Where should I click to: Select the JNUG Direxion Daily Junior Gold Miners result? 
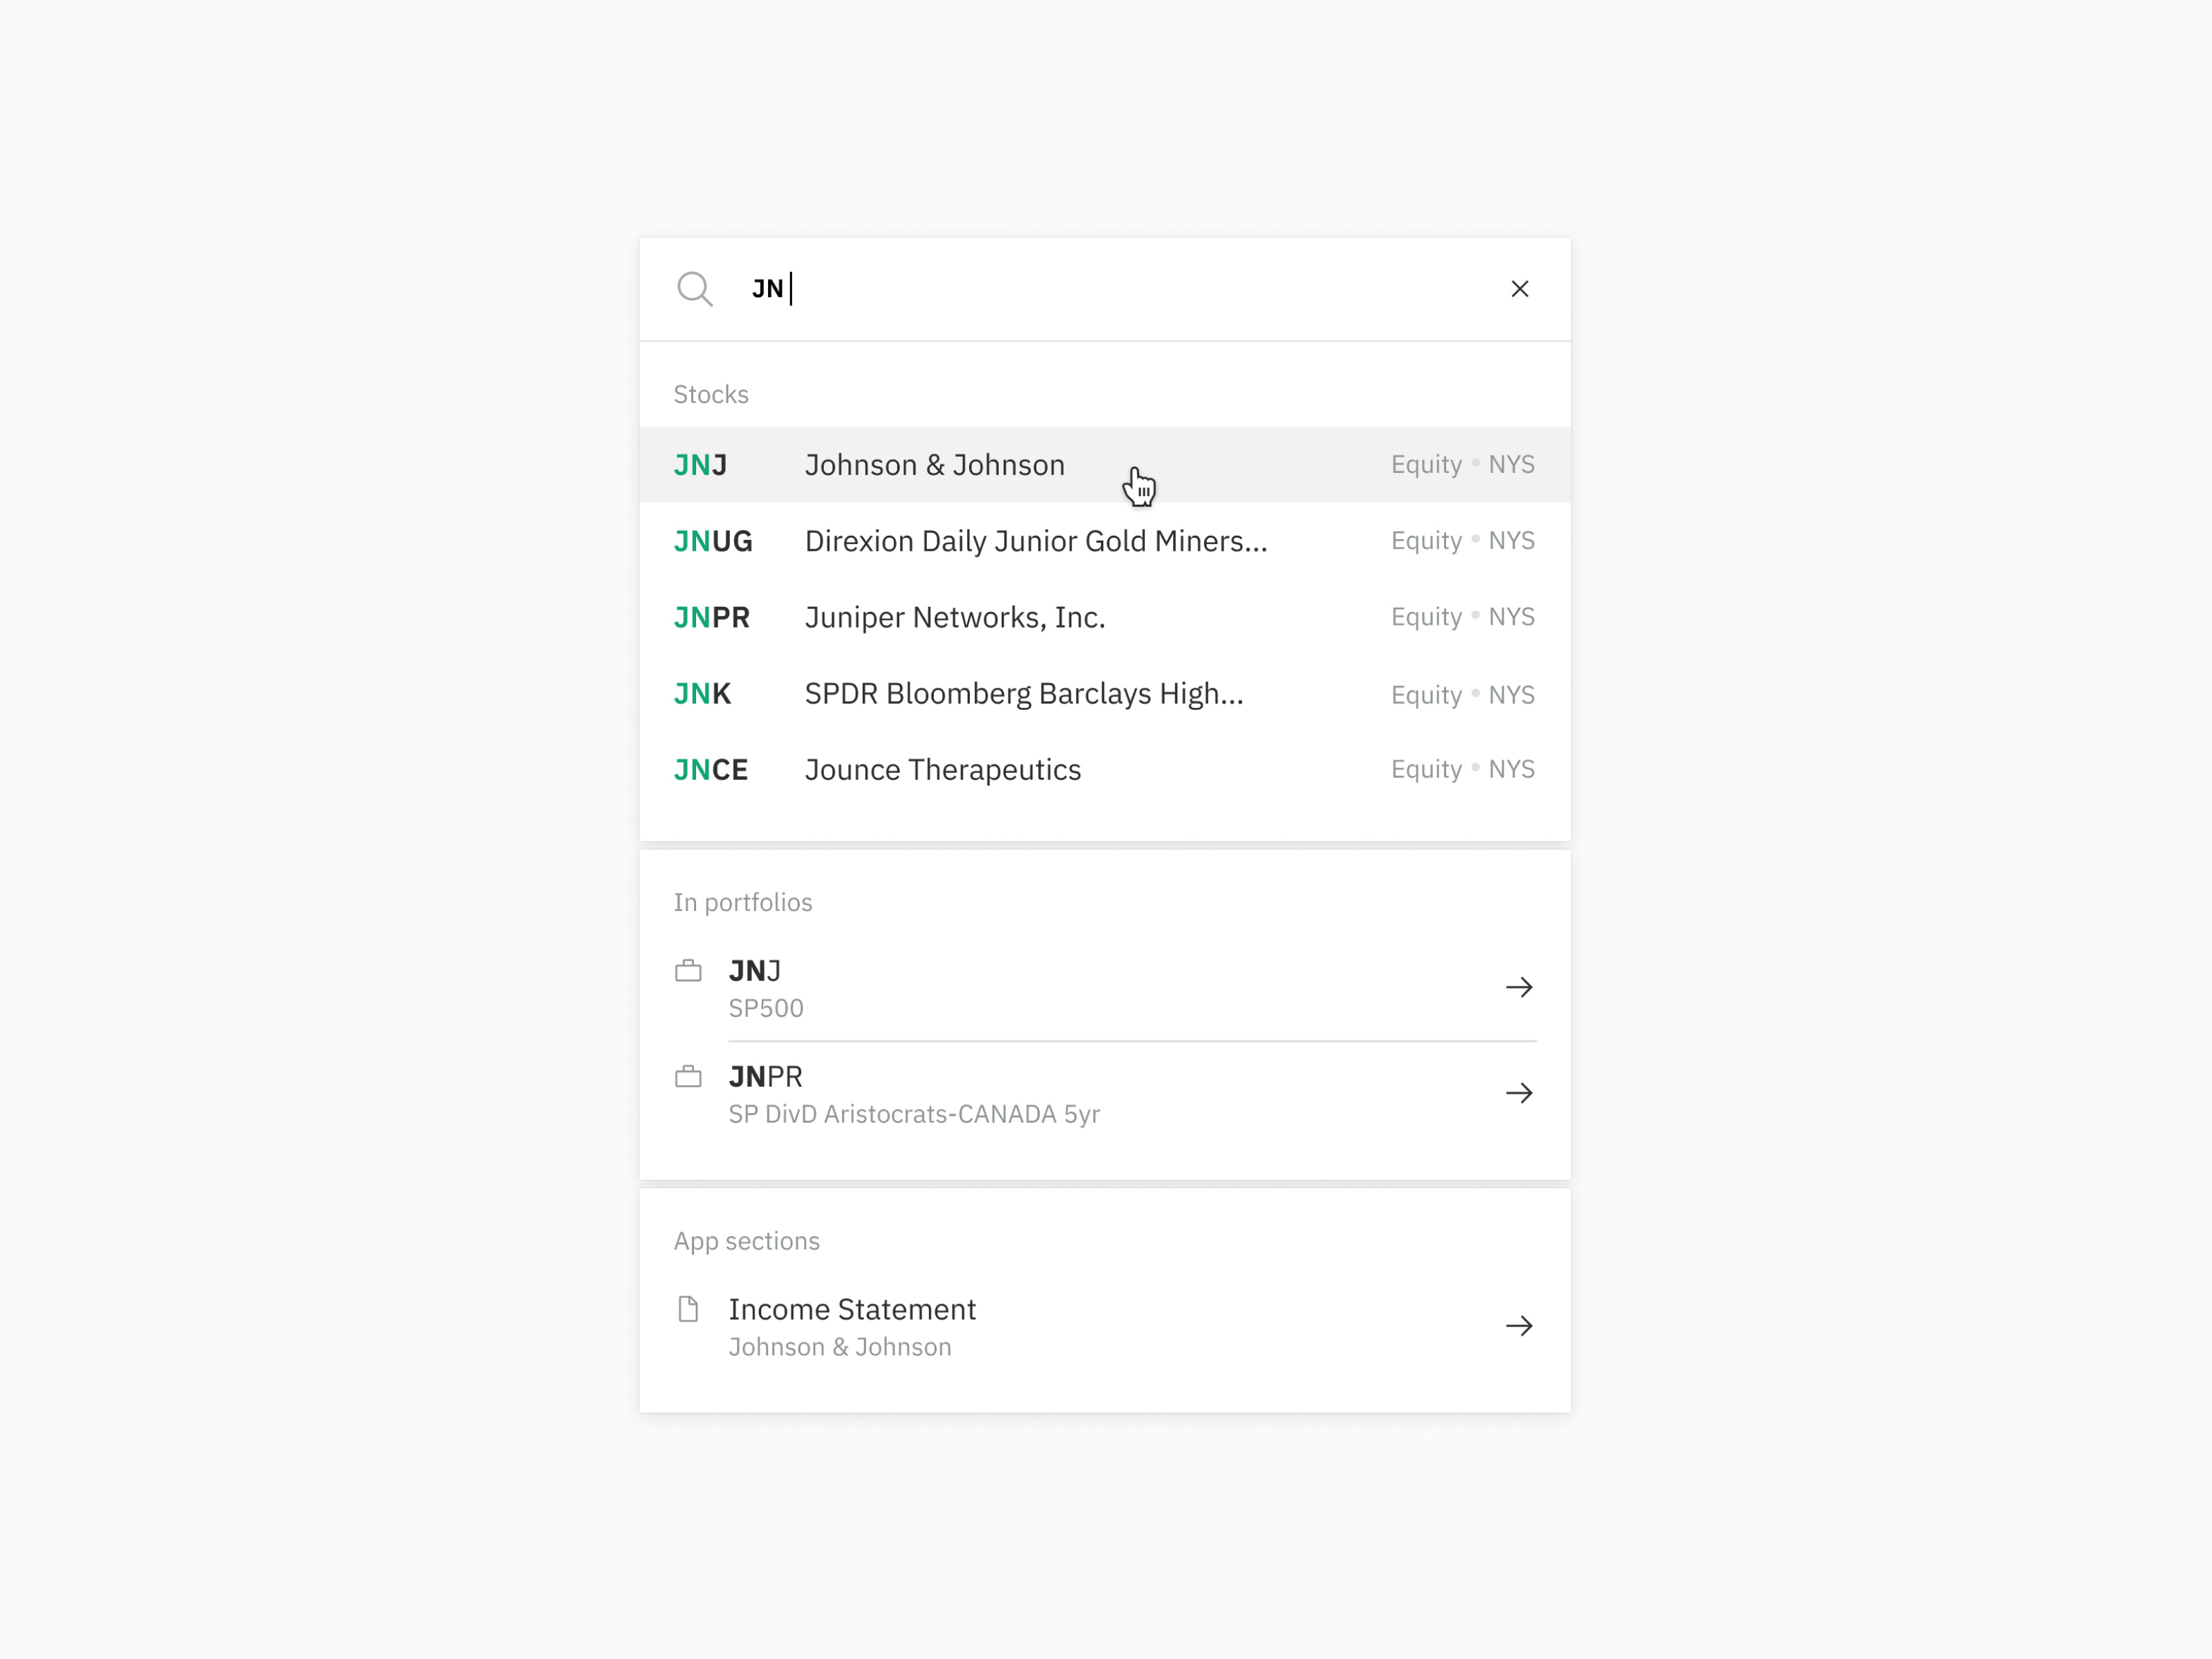pos(1105,541)
